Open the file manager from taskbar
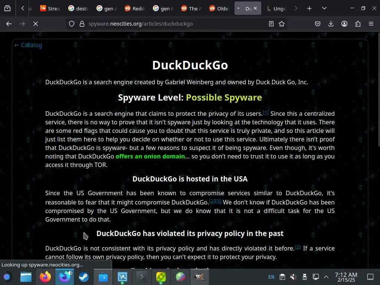 26,277
